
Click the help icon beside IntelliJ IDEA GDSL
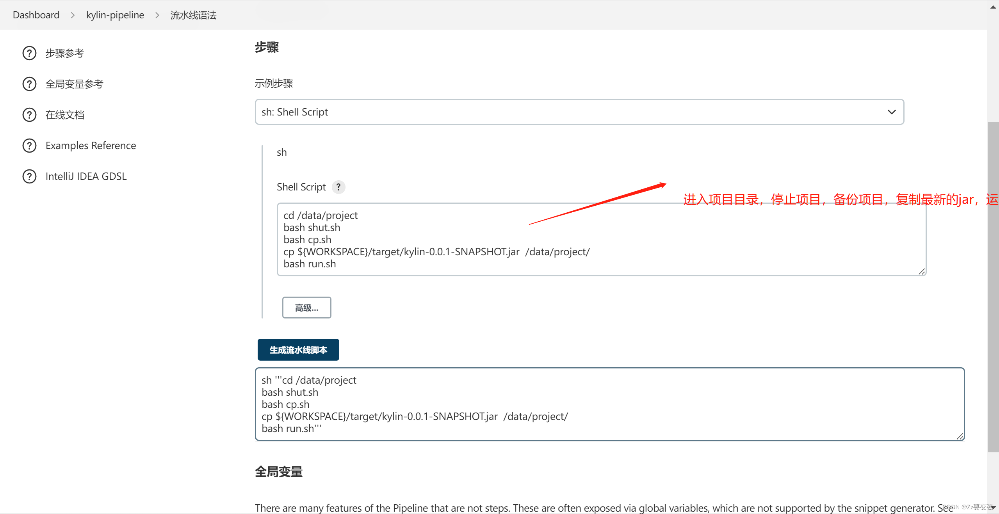coord(29,176)
